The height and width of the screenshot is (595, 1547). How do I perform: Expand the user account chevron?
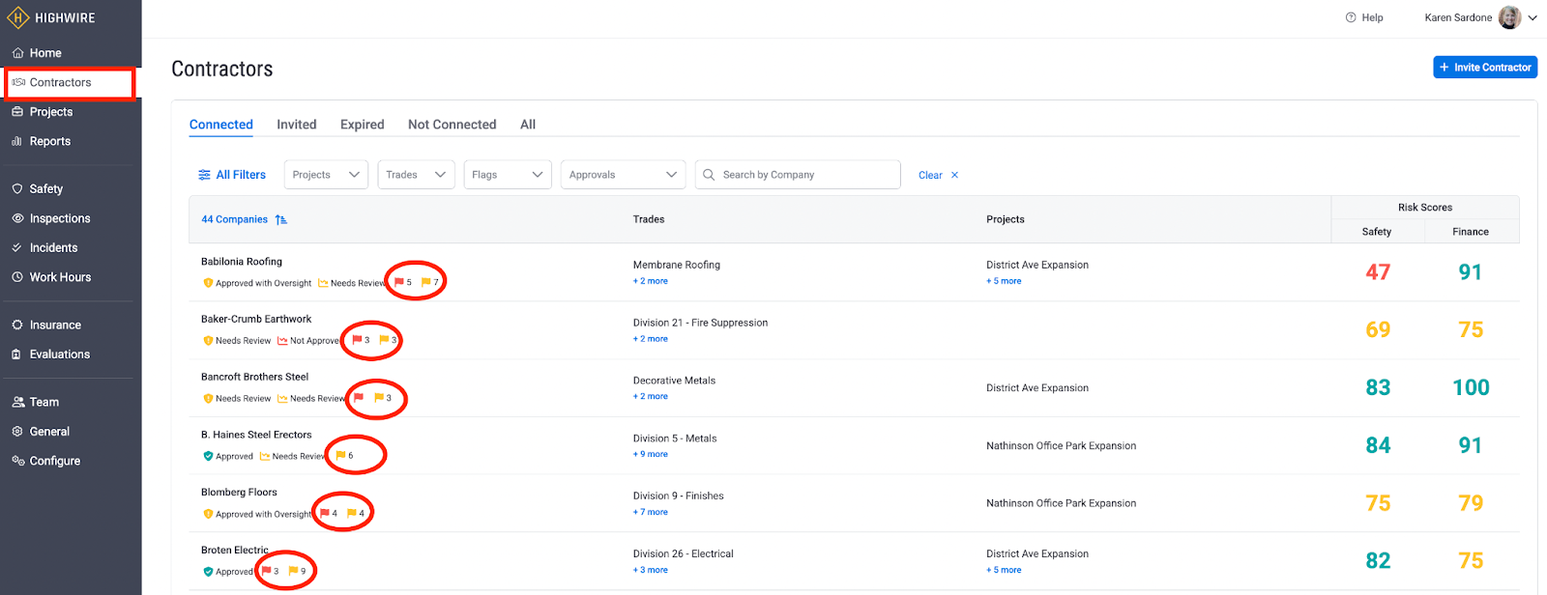[x=1532, y=17]
